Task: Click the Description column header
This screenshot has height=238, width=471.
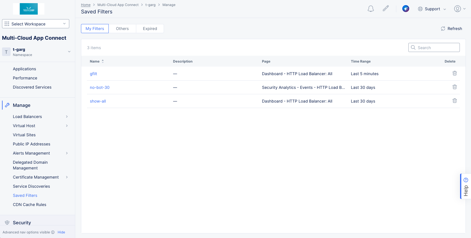Action: point(183,61)
